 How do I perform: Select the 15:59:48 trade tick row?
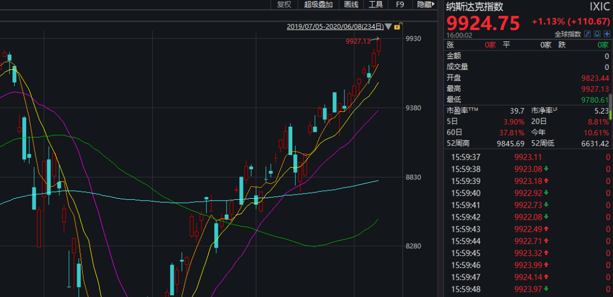[x=528, y=289]
